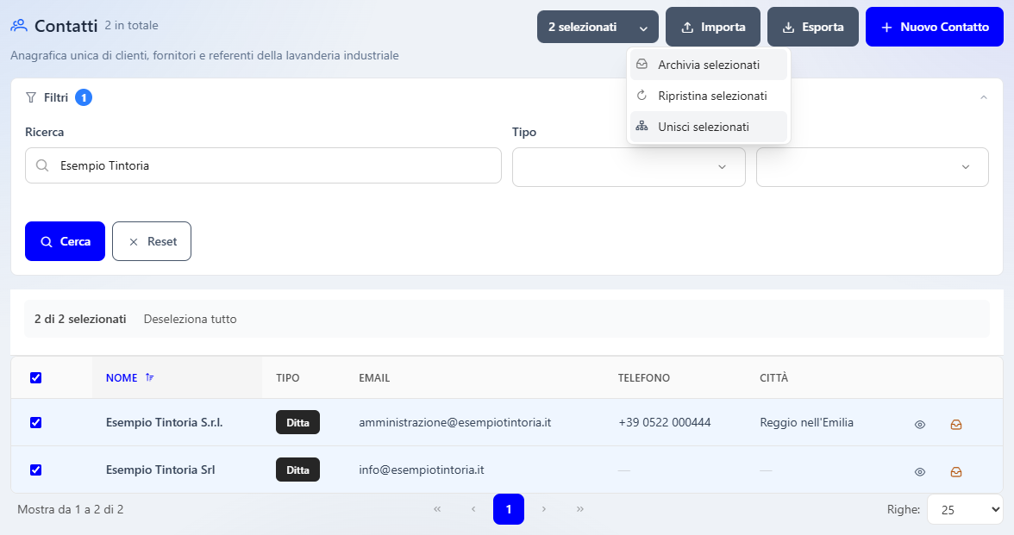
Task: Go to first page double-arrow icon
Action: (x=437, y=509)
